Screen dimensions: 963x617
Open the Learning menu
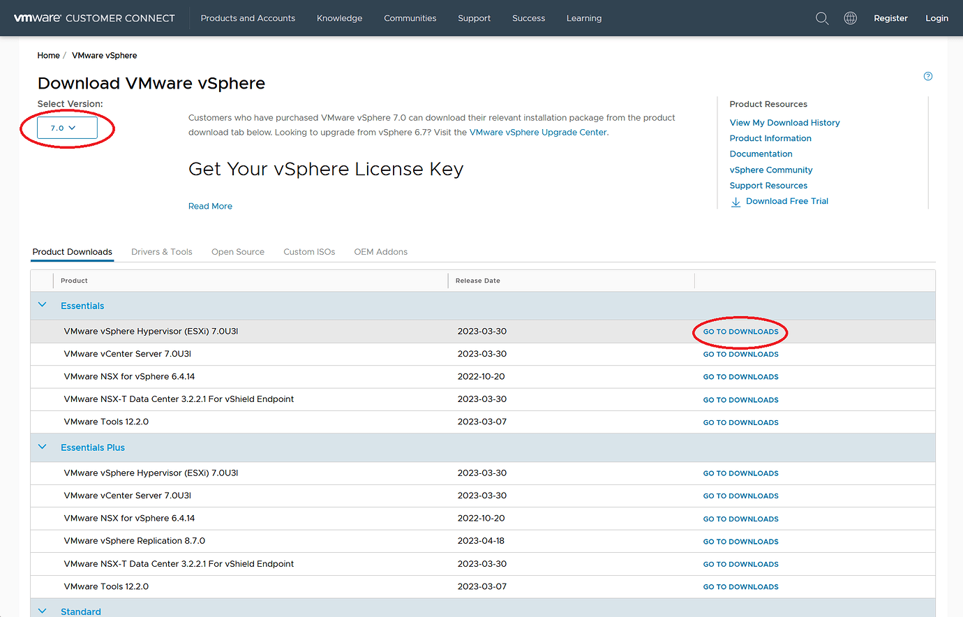point(584,18)
